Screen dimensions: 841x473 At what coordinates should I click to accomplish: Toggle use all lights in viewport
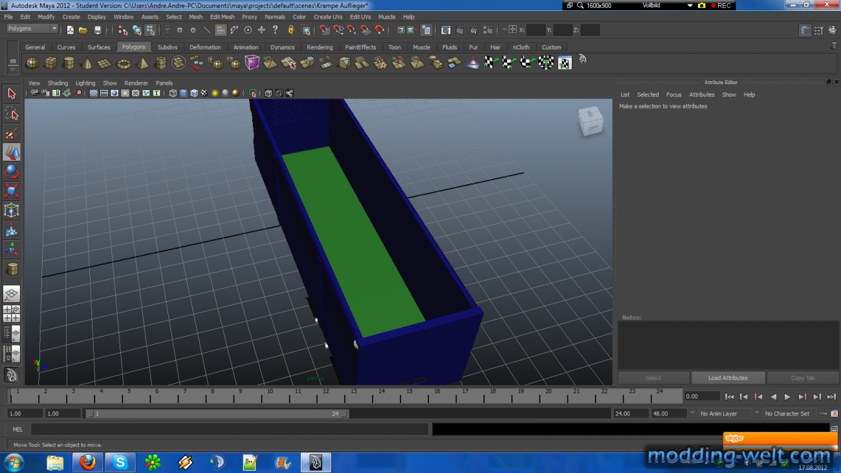tap(214, 93)
